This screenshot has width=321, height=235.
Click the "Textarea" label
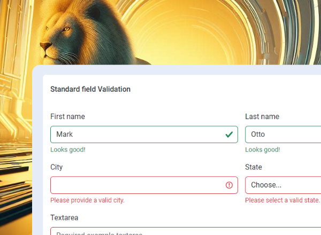click(x=65, y=218)
